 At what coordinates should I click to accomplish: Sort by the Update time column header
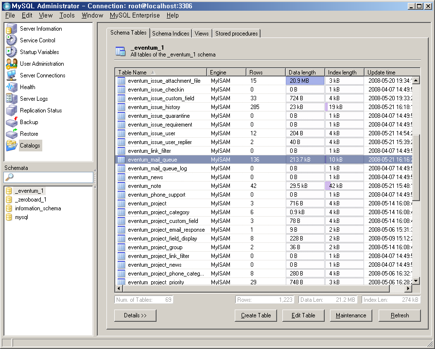coord(392,72)
